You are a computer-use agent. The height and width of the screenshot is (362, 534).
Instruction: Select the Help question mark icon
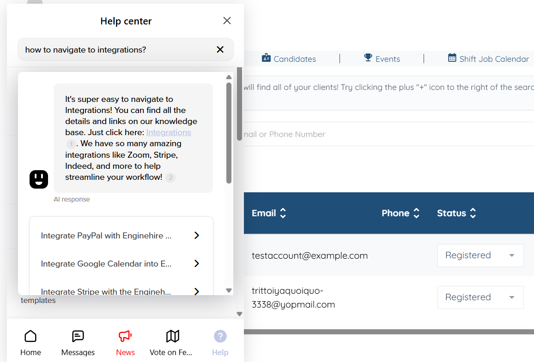[220, 336]
